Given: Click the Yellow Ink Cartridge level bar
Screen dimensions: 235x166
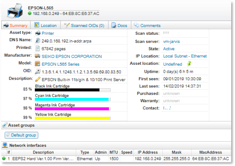Looking at the screenshot, I should coord(73,118).
